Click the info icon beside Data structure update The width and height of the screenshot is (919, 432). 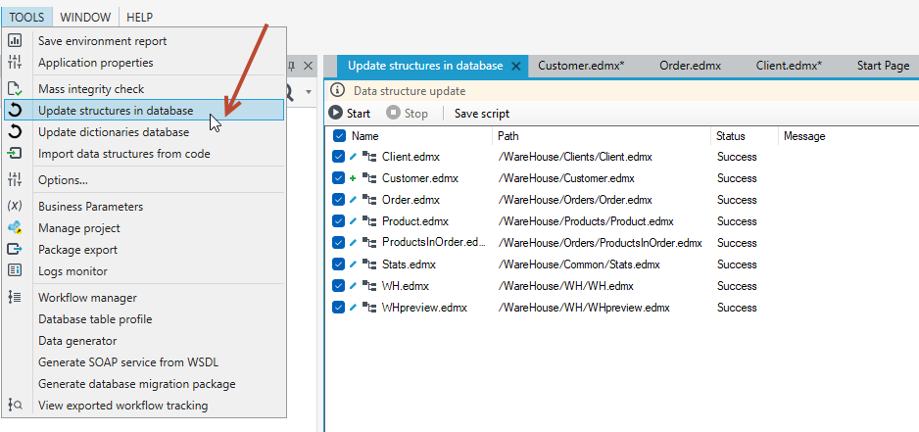[337, 90]
